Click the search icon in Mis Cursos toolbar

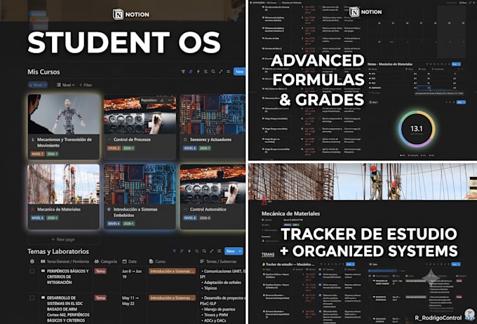pos(213,71)
